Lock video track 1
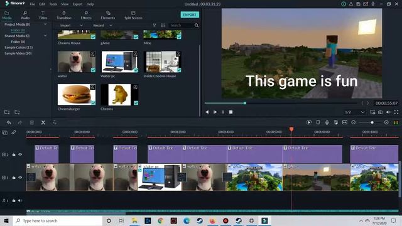This screenshot has width=402, height=226. pyautogui.click(x=14, y=177)
